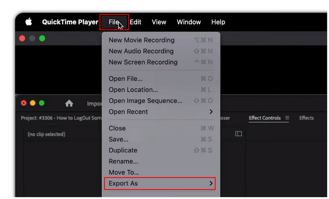Switch to the Effects tab
This screenshot has width=329, height=199.
point(306,118)
